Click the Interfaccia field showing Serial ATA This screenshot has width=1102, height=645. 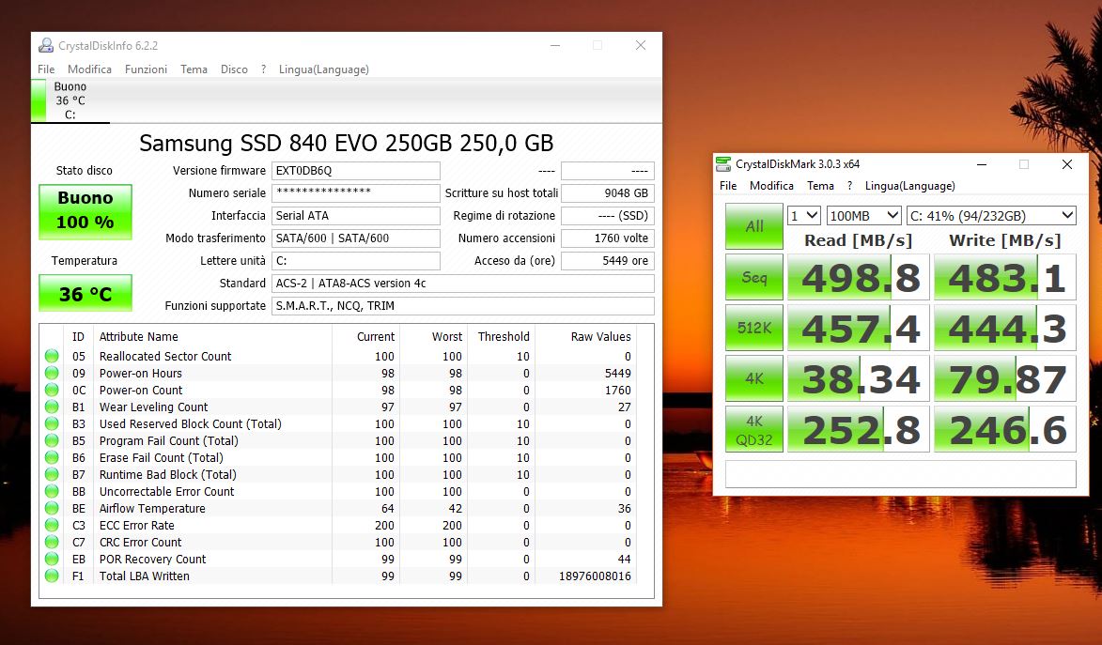[x=356, y=216]
